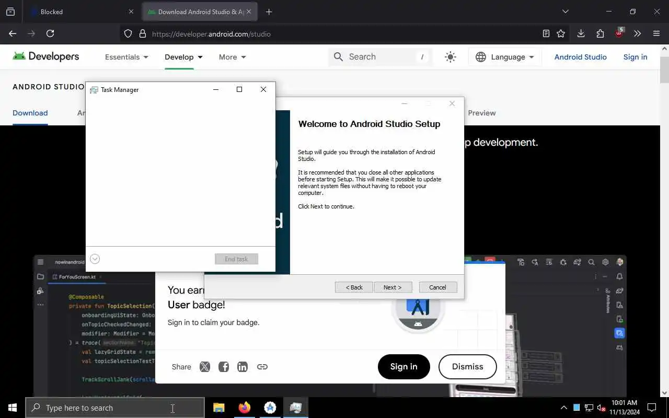669x418 pixels.
Task: Bookmark this page with star icon
Action: coord(561,33)
